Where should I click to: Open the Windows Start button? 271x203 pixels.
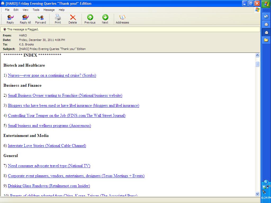tap(266, 4)
